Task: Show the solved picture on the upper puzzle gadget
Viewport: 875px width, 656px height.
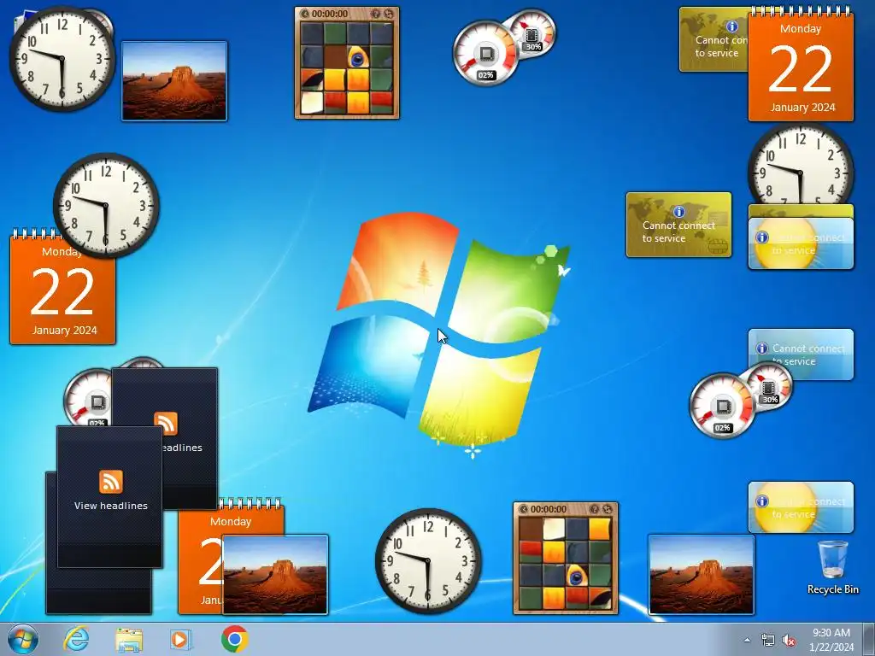Action: tap(376, 14)
